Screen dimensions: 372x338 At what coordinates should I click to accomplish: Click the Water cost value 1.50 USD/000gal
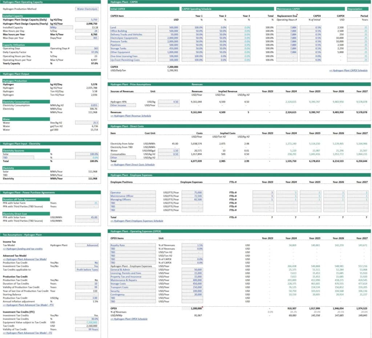tap(169, 151)
